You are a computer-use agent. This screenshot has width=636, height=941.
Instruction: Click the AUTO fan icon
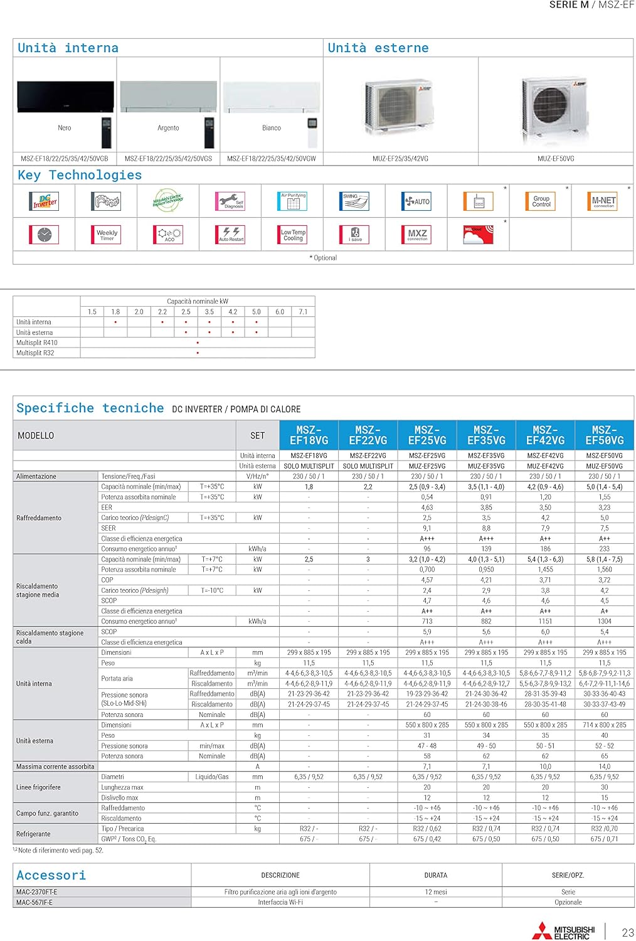416,201
